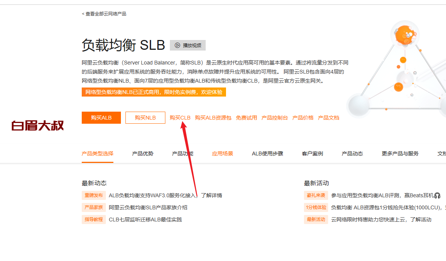Switch to the 产品优势 tab
446x261 pixels.
tap(143, 154)
